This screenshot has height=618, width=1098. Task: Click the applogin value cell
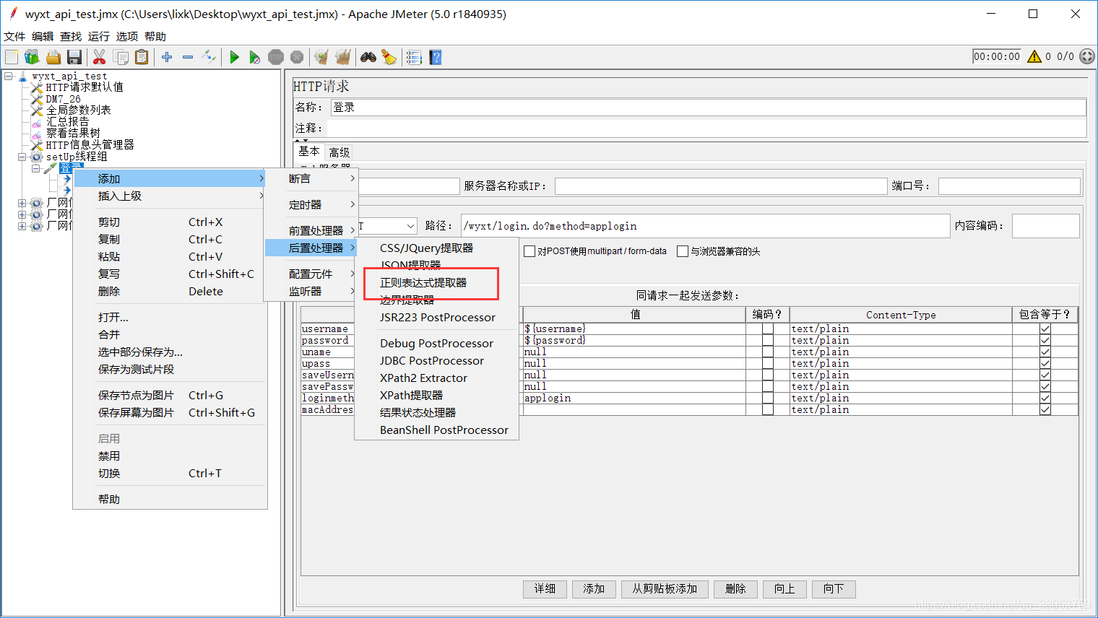634,398
